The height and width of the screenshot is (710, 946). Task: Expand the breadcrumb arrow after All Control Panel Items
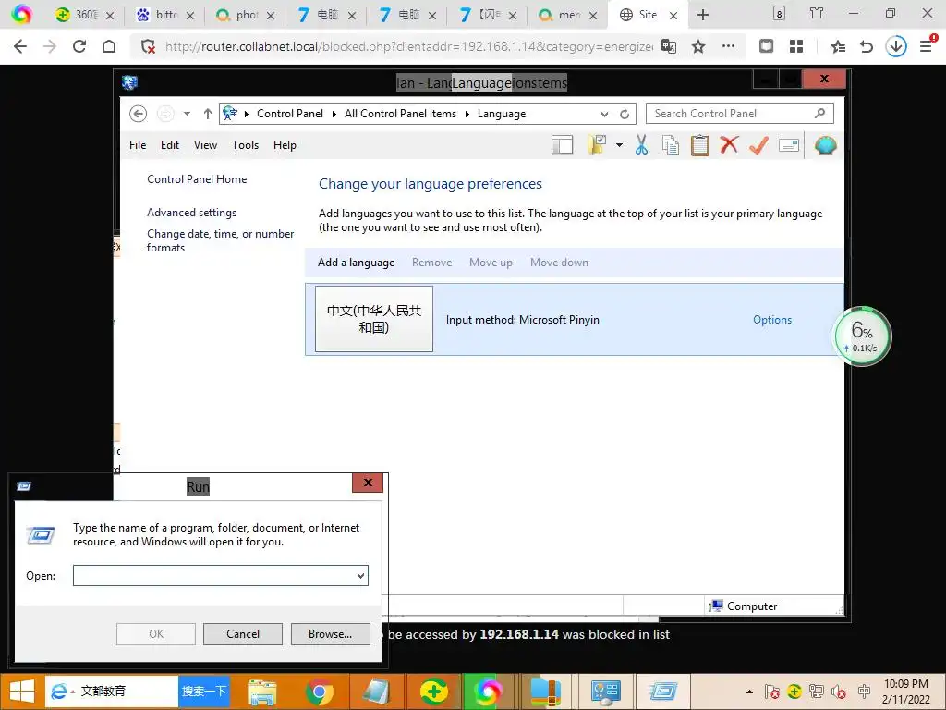pos(467,114)
